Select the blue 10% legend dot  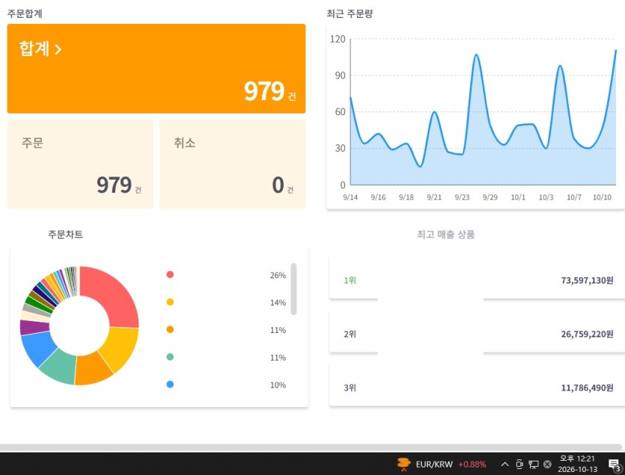[170, 384]
